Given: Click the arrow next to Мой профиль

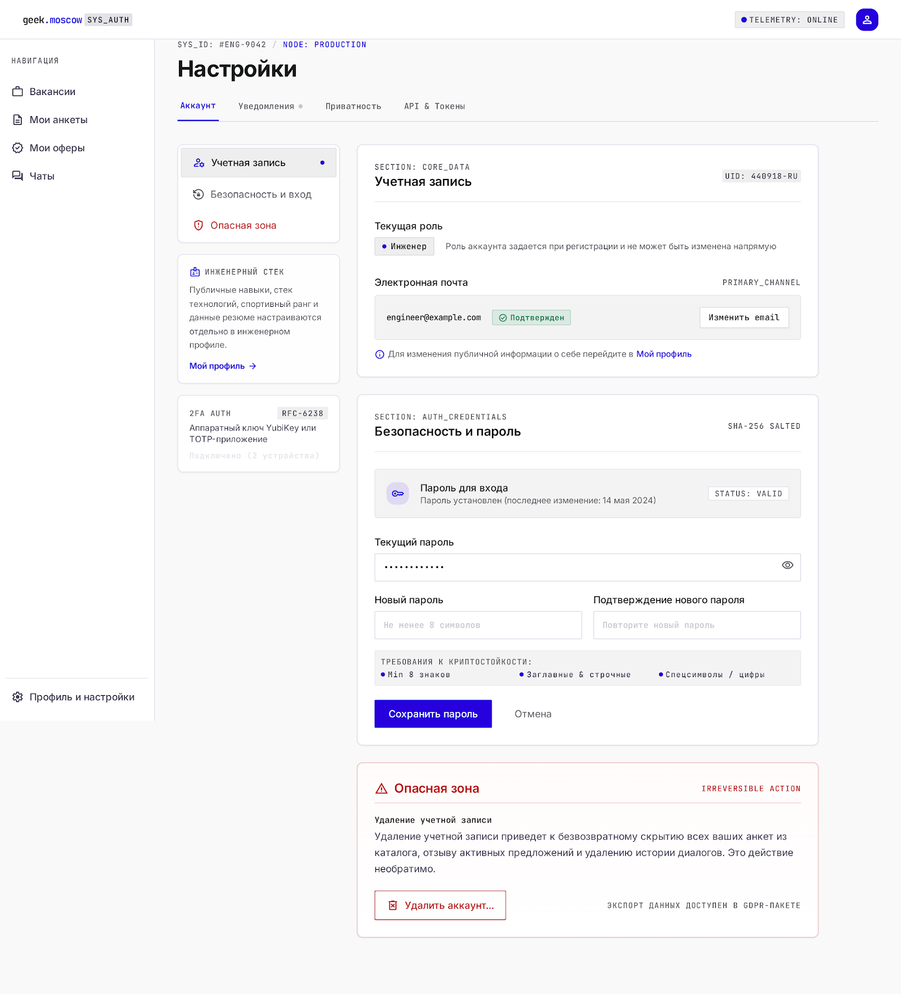Looking at the screenshot, I should pos(252,367).
